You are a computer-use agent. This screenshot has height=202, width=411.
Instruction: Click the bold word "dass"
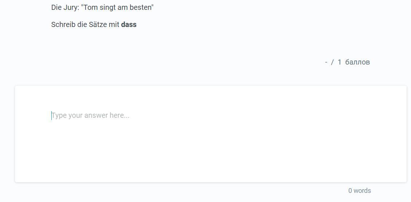point(129,25)
